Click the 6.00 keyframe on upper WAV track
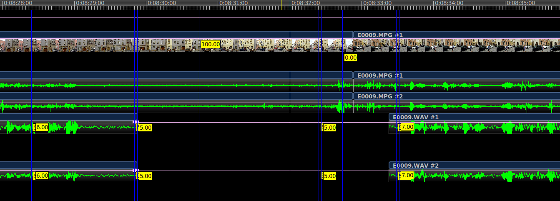Viewport: 560px width, 201px height. pyautogui.click(x=42, y=127)
